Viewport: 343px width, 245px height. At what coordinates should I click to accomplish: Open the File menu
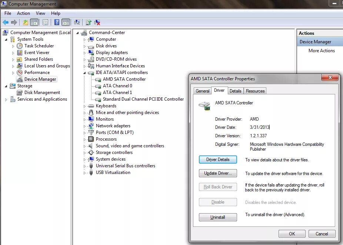[8, 13]
